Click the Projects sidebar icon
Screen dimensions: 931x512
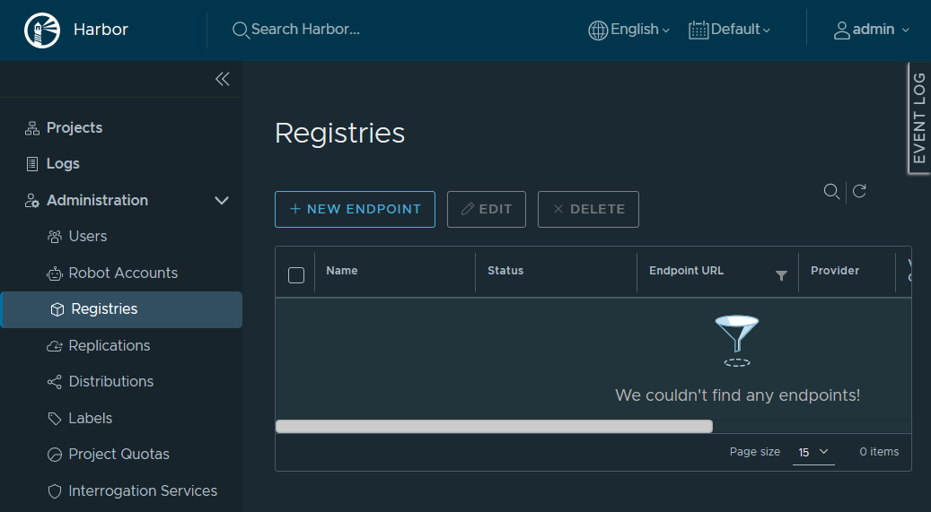32,128
